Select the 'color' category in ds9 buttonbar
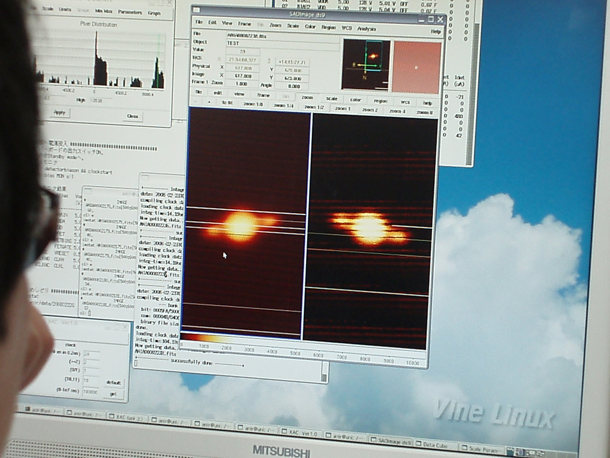 [355, 100]
